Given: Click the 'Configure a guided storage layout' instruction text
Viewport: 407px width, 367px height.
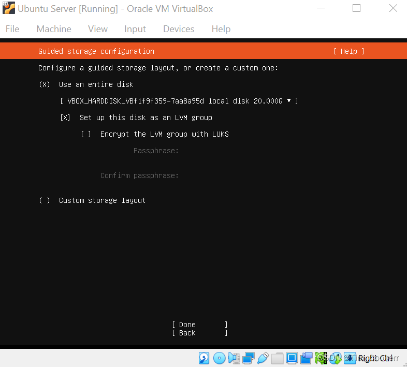Looking at the screenshot, I should click(158, 68).
